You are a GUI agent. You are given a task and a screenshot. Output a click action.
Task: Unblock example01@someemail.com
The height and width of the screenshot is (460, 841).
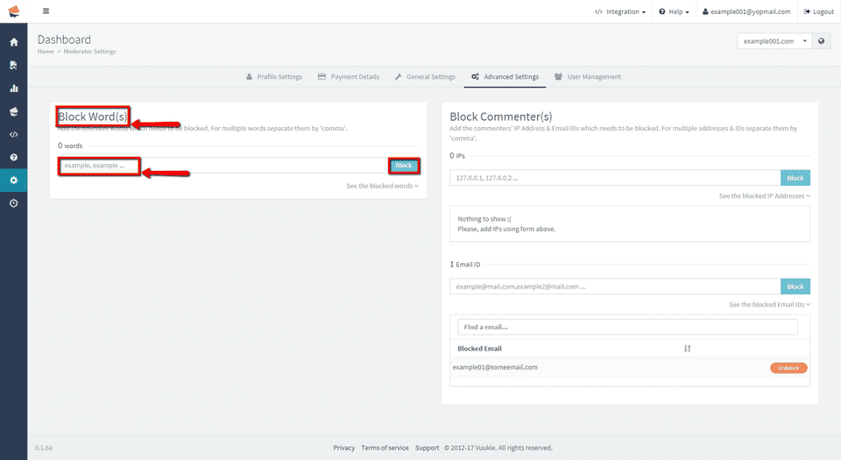[788, 368]
